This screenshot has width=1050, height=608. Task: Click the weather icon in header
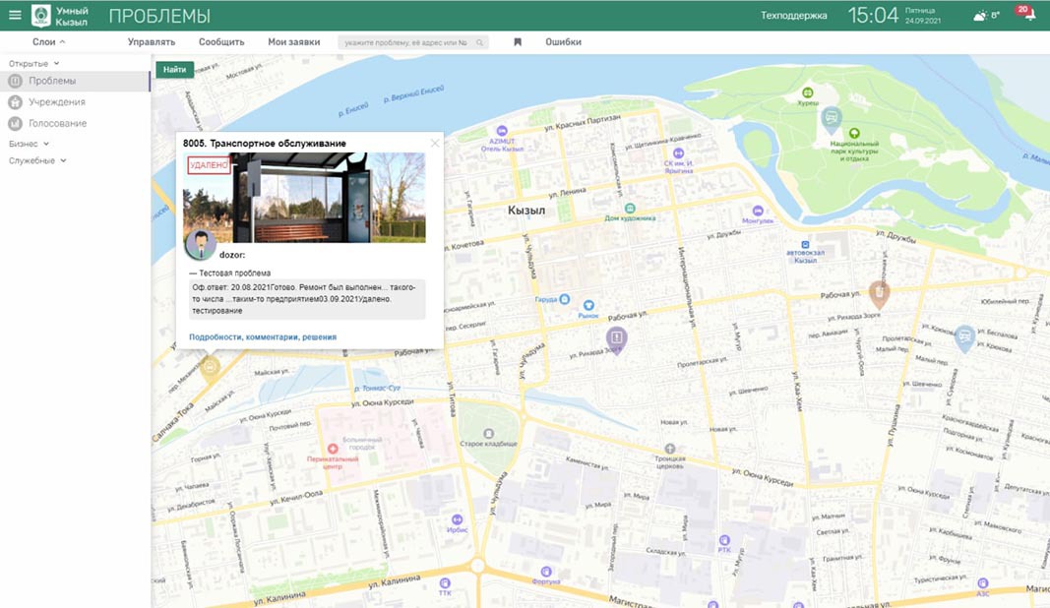[980, 16]
